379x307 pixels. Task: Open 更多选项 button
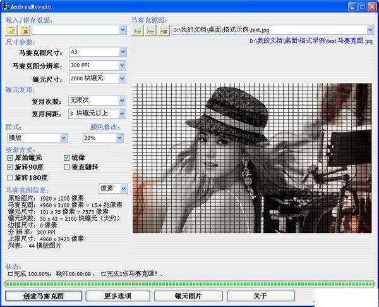[x=119, y=296]
